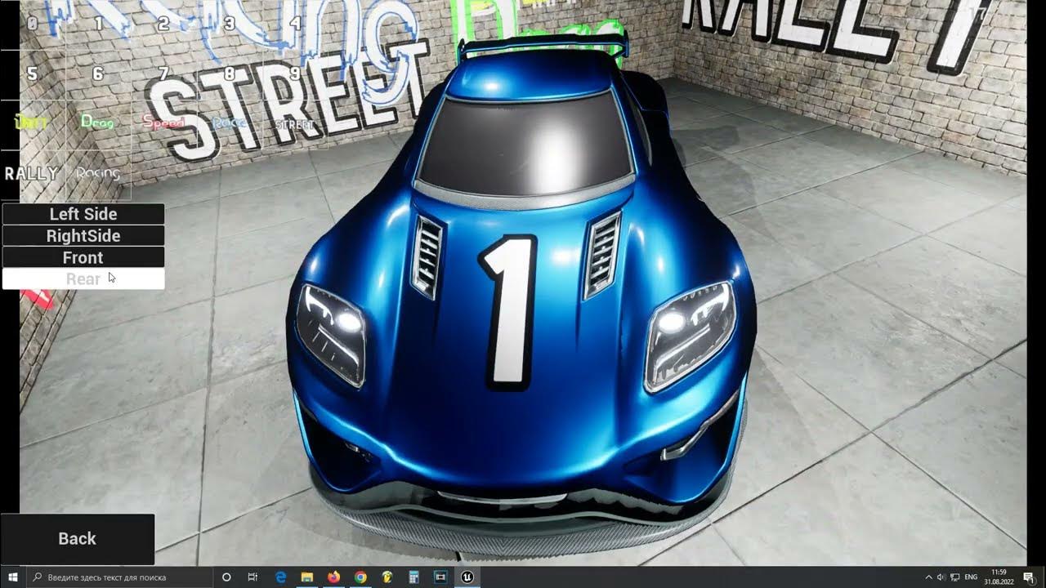Launch Microsoft Edge from taskbar
1046x588 pixels.
pos(280,577)
